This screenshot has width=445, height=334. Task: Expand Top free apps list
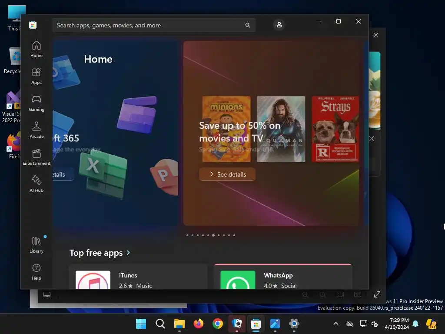(x=128, y=253)
